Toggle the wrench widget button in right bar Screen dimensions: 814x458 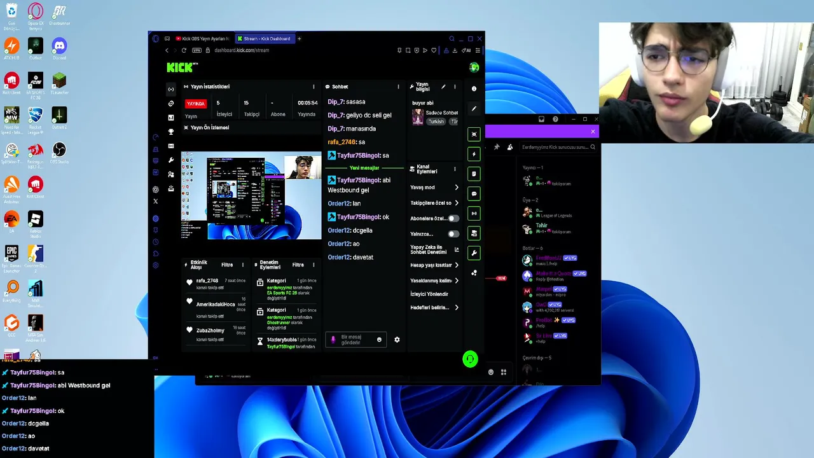(x=474, y=253)
